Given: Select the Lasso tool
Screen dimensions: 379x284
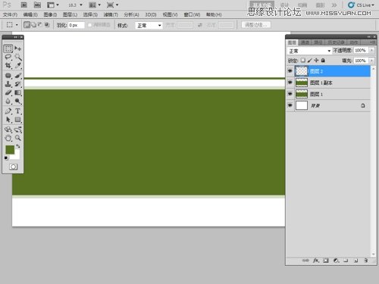Looking at the screenshot, I should point(8,57).
